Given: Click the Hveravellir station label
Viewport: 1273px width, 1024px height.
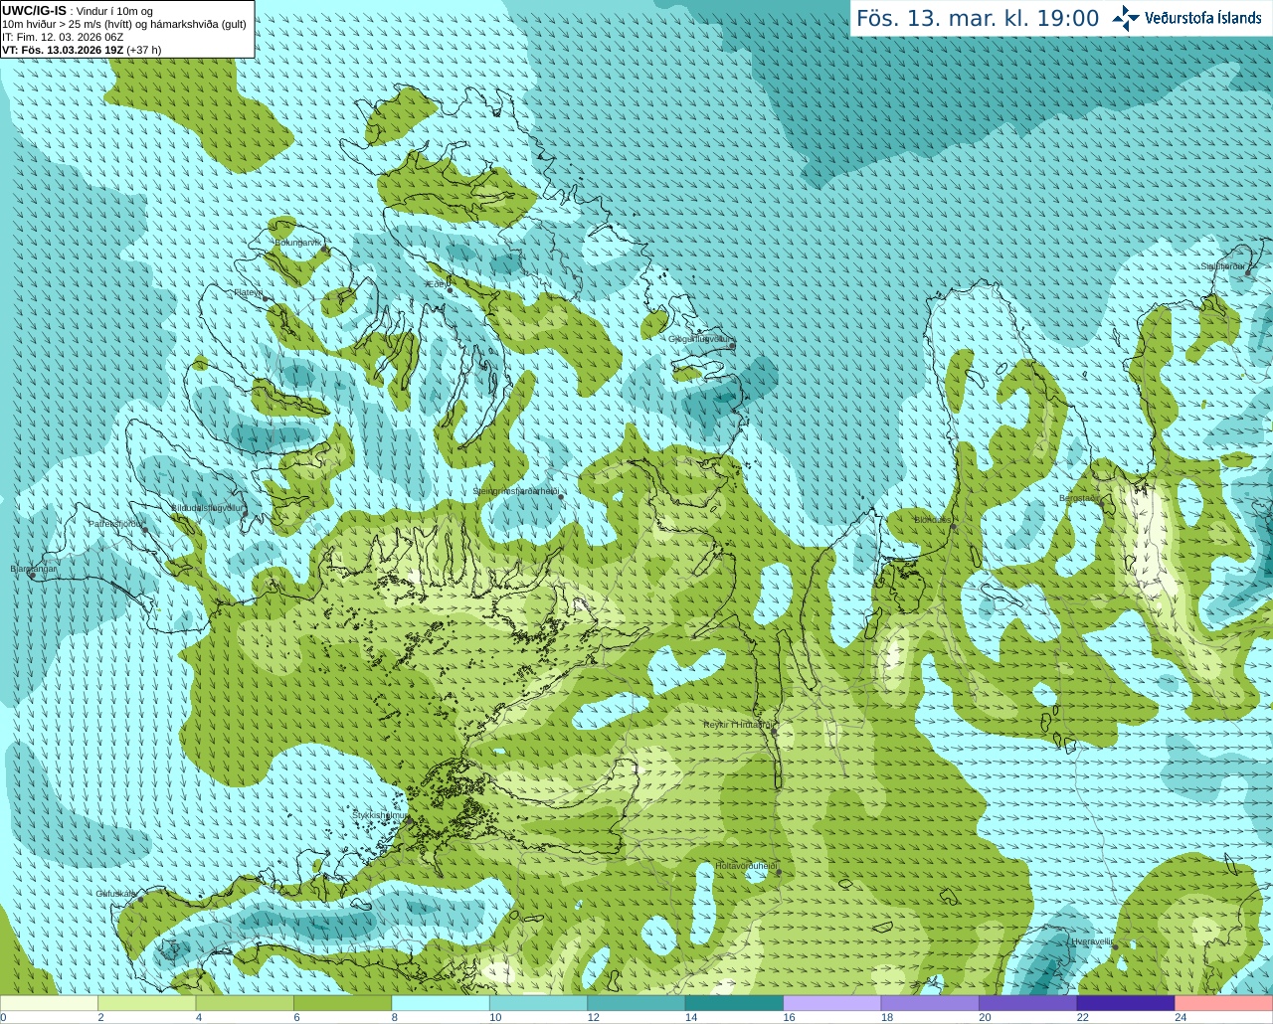Looking at the screenshot, I should (x=1092, y=940).
